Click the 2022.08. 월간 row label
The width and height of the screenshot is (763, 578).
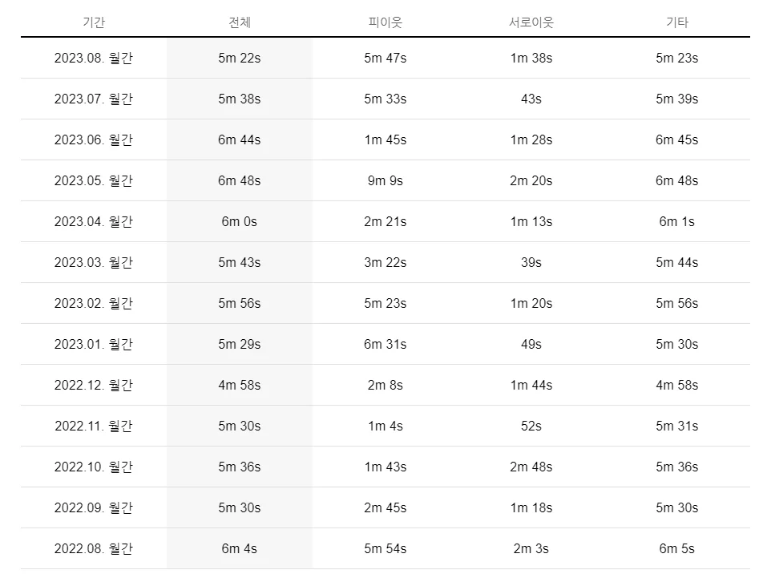coord(94,548)
